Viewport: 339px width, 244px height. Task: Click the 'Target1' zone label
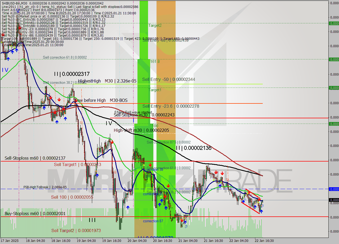pyautogui.click(x=155, y=90)
